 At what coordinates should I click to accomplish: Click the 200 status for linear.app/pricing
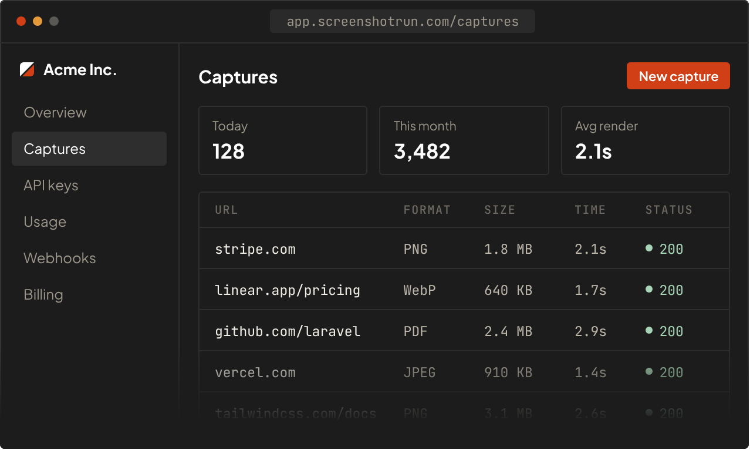coord(665,290)
